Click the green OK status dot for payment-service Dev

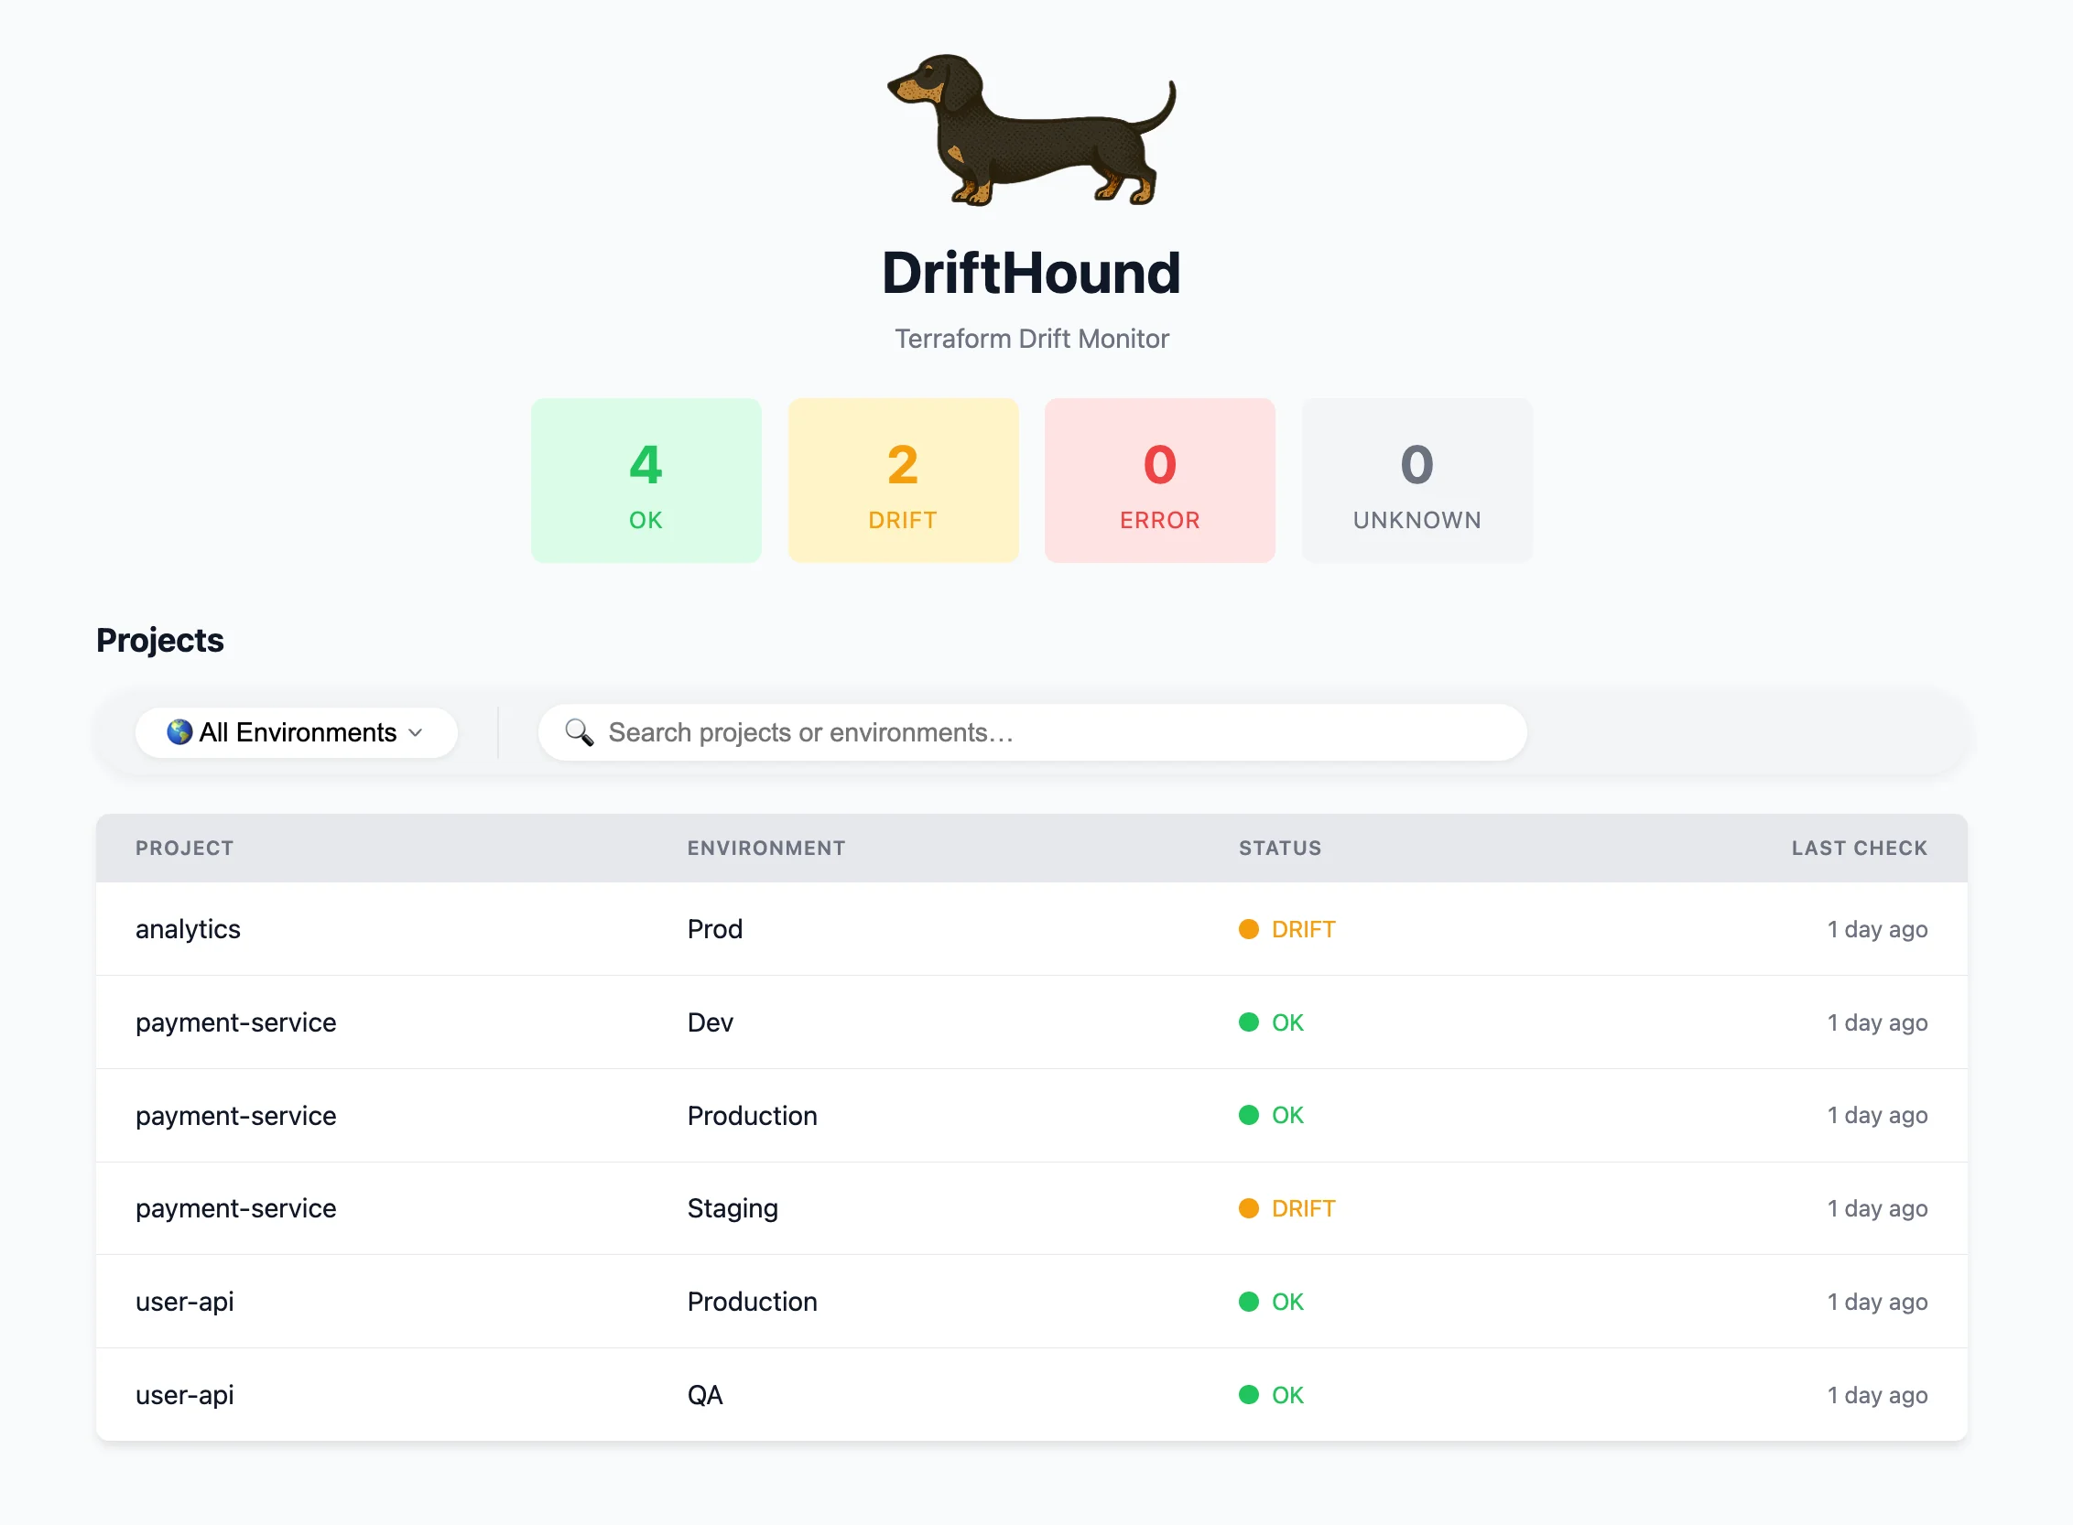pos(1248,1022)
